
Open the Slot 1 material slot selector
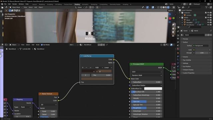74,45
